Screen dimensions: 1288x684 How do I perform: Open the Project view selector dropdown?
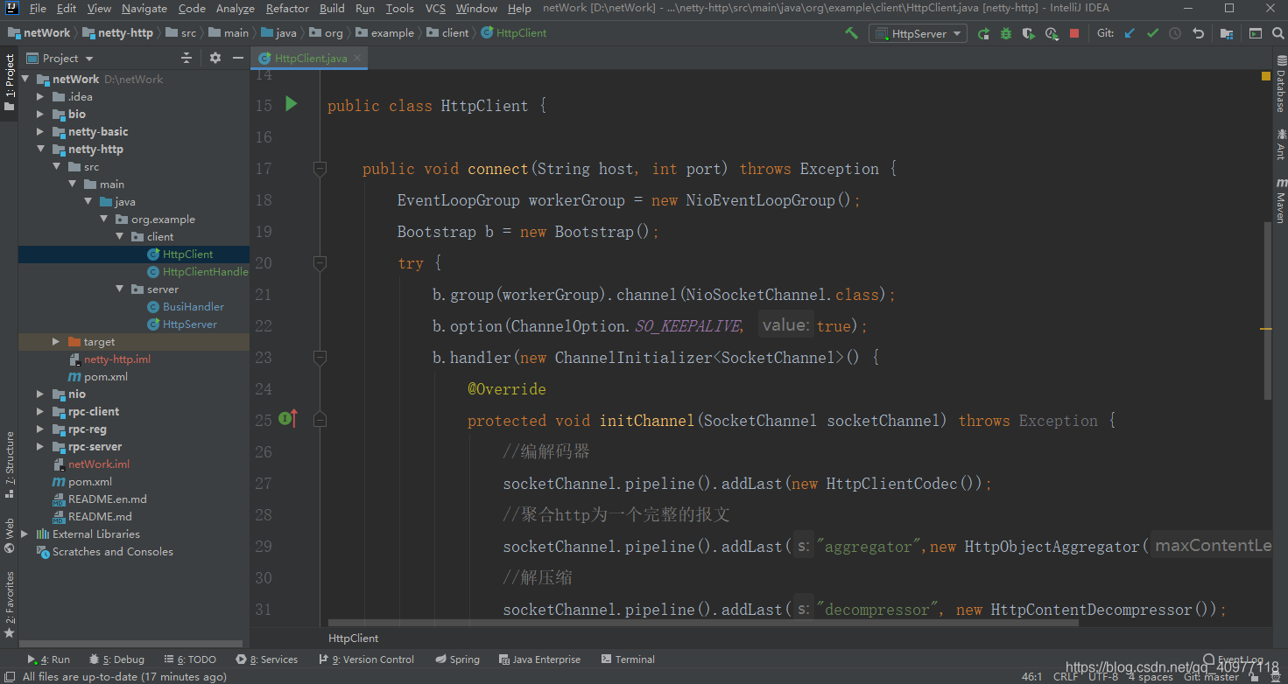[x=60, y=58]
